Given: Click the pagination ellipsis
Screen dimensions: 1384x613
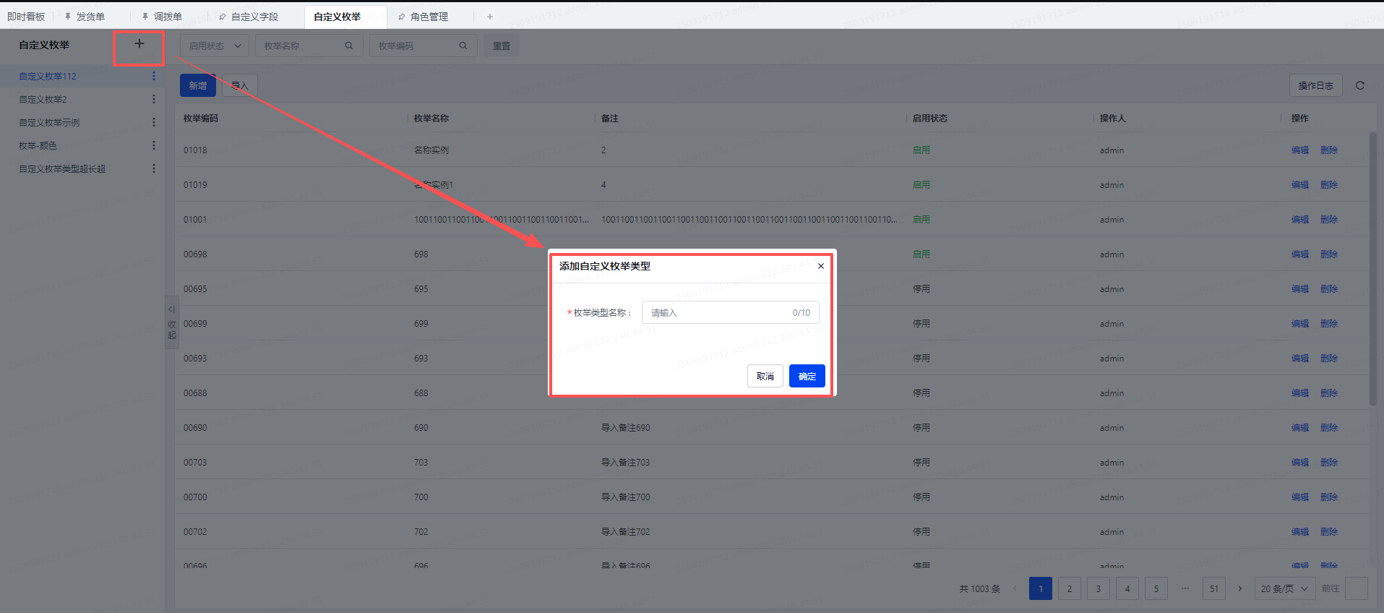Looking at the screenshot, I should [x=1185, y=588].
